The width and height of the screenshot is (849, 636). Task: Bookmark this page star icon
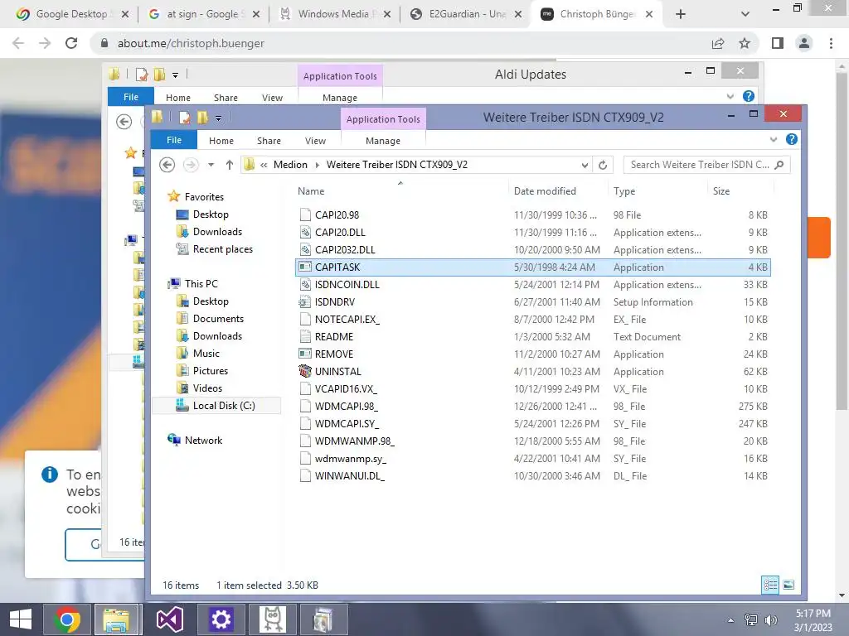click(x=745, y=43)
